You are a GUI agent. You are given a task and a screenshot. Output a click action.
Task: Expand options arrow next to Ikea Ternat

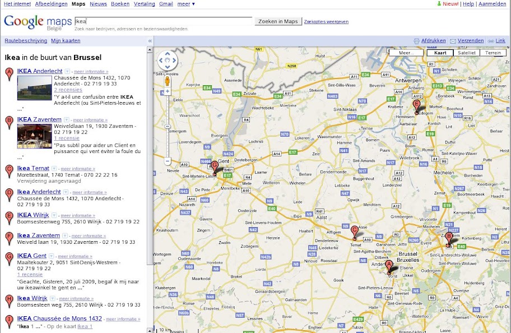click(x=54, y=169)
